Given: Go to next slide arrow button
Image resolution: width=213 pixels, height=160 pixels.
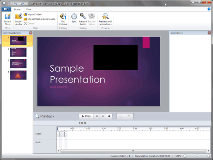Looking at the screenshot, I should (109, 116).
